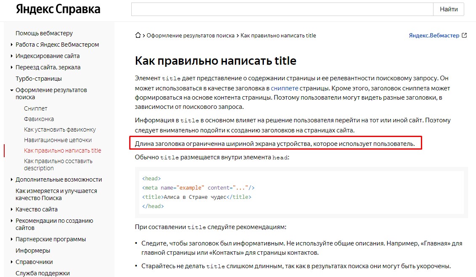Screen dimensions: 476x277
Task: Open Работа с Яндекс Вебмастером label
Action: (57, 45)
